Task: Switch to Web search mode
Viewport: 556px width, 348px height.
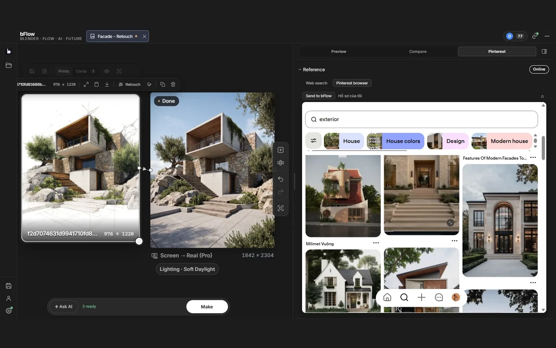Action: [x=316, y=83]
